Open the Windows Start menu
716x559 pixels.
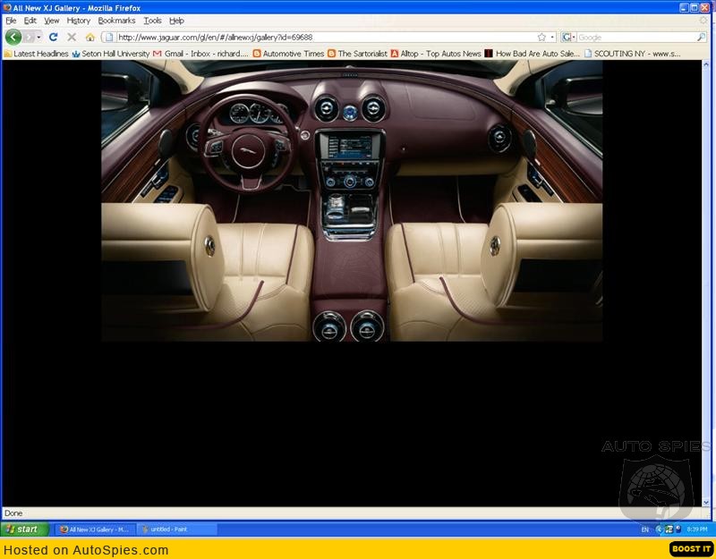click(25, 529)
